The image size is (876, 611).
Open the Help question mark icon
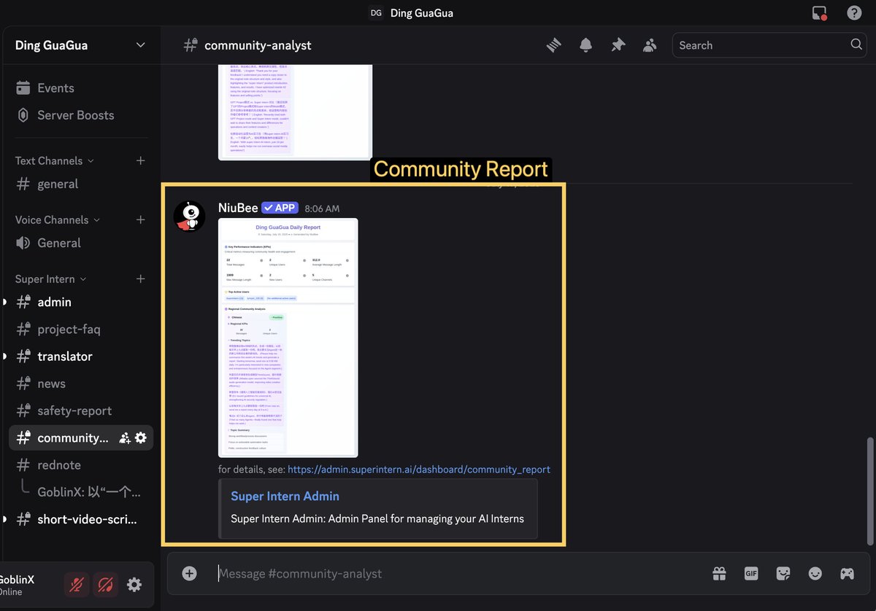tap(854, 13)
